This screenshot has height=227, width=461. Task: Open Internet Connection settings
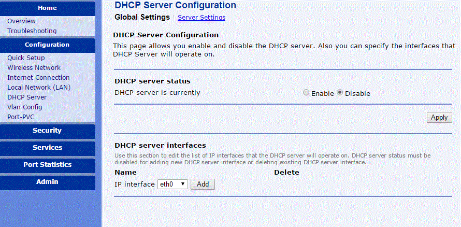38,78
